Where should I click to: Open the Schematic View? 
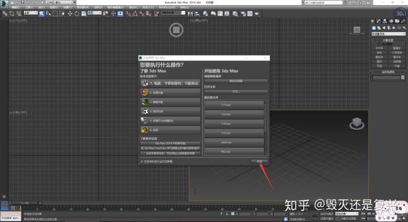pyautogui.click(x=227, y=14)
